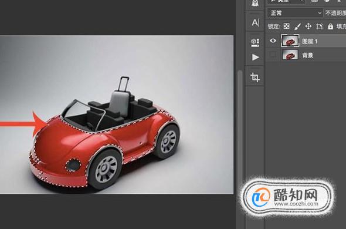Toggle lock position move icon
The height and width of the screenshot is (229, 346).
[308, 26]
